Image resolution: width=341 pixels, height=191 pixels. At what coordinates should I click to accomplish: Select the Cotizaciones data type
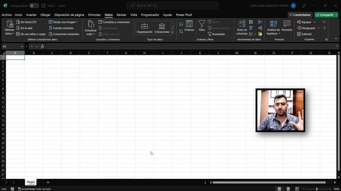[x=162, y=28]
